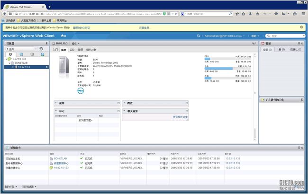Open Firefox hamburger menu

tap(303, 14)
